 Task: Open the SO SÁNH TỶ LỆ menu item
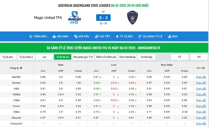[x=150, y=36]
